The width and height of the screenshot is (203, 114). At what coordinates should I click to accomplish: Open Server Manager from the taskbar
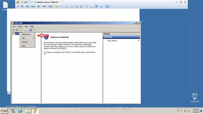(x=13, y=111)
